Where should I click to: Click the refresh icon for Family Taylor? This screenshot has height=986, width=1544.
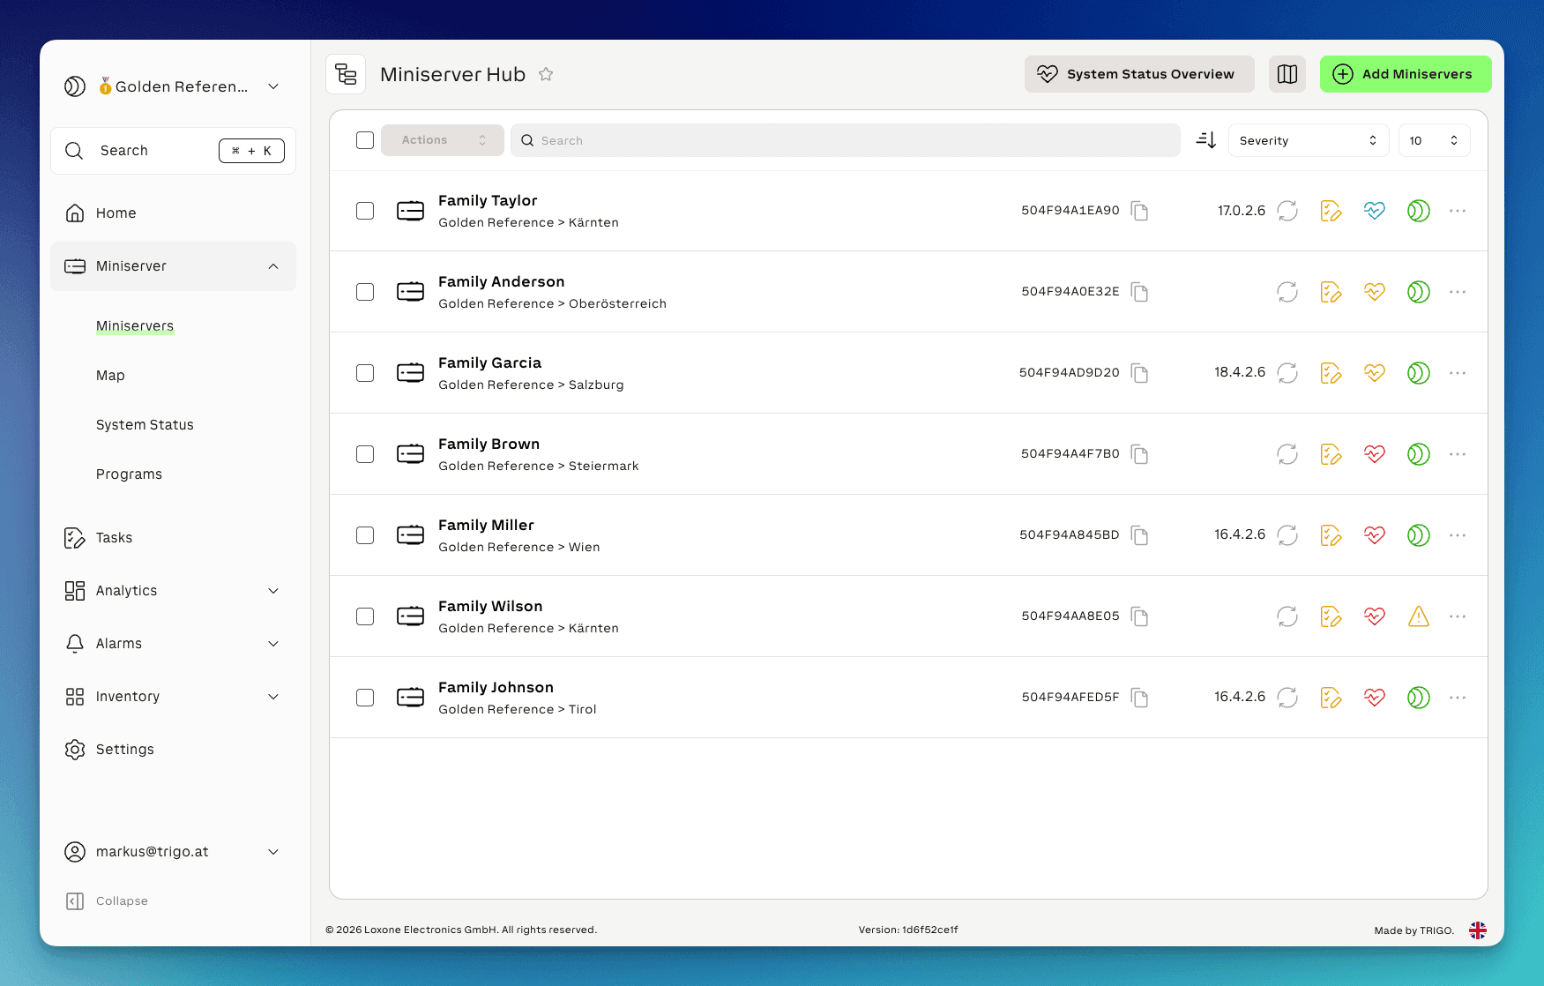pyautogui.click(x=1287, y=211)
